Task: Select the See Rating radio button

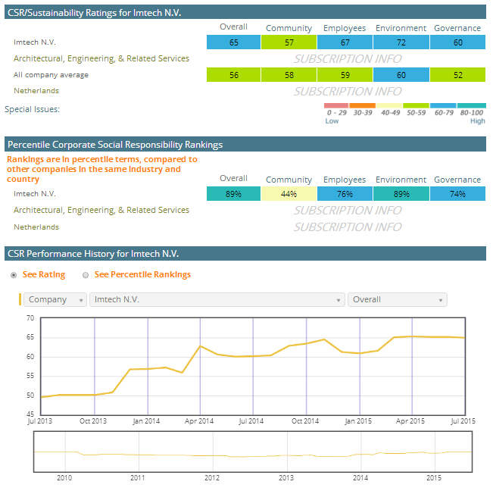Action: tap(14, 275)
